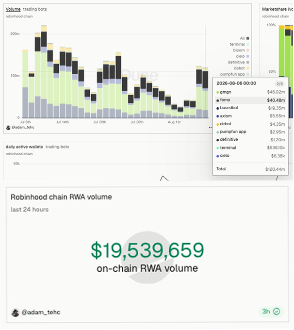Click the '100m' y-axis label

(15, 76)
